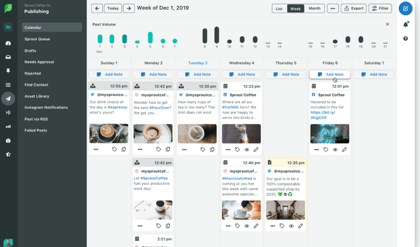Screen dimensions: 420x247
Task: Toggle preview eye on Friday's Sprout Coffee post
Action: (x=336, y=149)
